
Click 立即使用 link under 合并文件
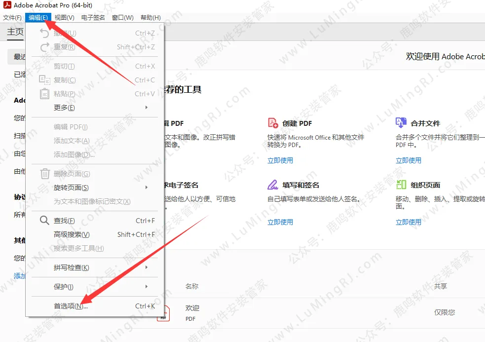pyautogui.click(x=409, y=160)
